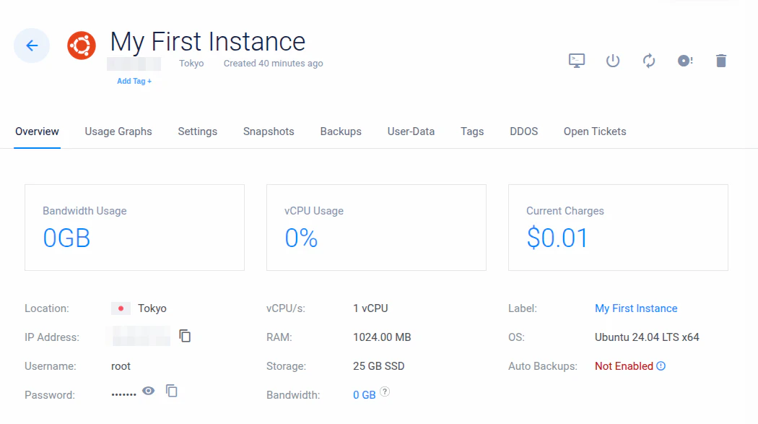
Task: Click the power stop server icon
Action: (613, 61)
